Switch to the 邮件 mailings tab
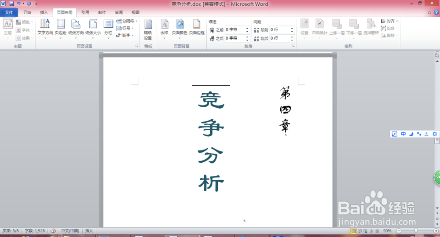Image resolution: width=440 pixels, height=237 pixels. click(x=102, y=12)
